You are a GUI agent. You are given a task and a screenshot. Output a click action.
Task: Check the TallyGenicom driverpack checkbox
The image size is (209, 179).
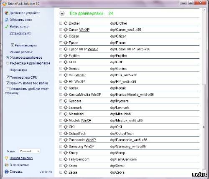click(x=61, y=159)
